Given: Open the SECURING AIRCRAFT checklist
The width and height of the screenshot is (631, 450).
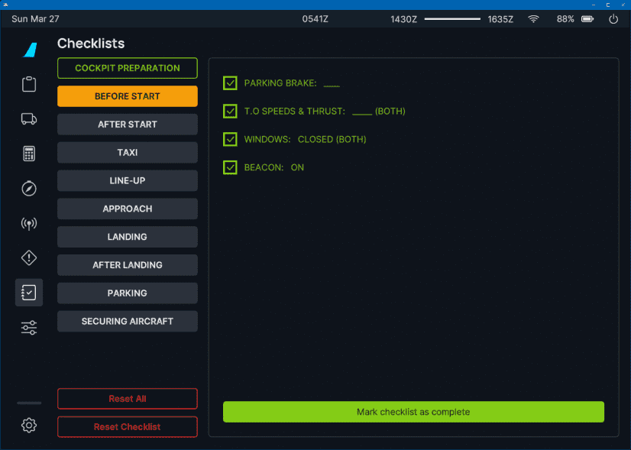Looking at the screenshot, I should pos(128,322).
